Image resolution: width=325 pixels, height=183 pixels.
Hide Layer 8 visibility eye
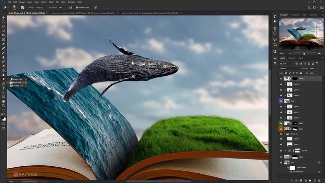click(x=281, y=84)
